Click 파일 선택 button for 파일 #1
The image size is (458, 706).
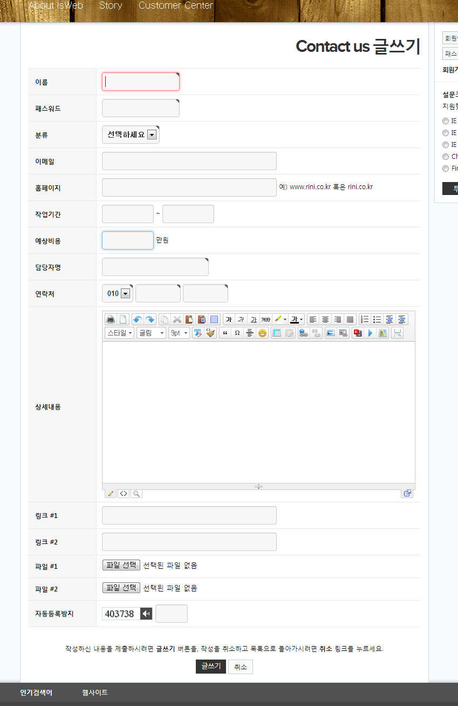pyautogui.click(x=121, y=565)
